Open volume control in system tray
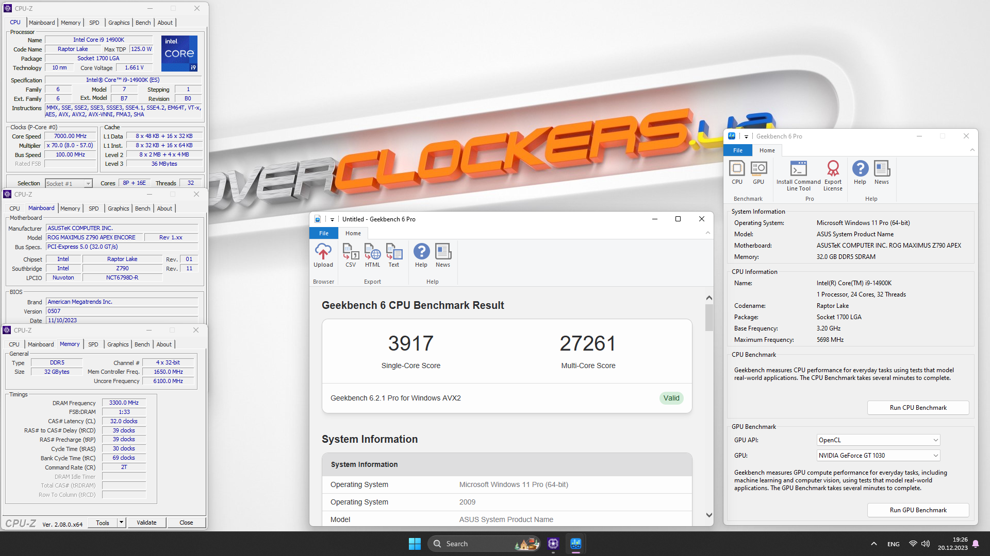990x556 pixels. (x=926, y=544)
